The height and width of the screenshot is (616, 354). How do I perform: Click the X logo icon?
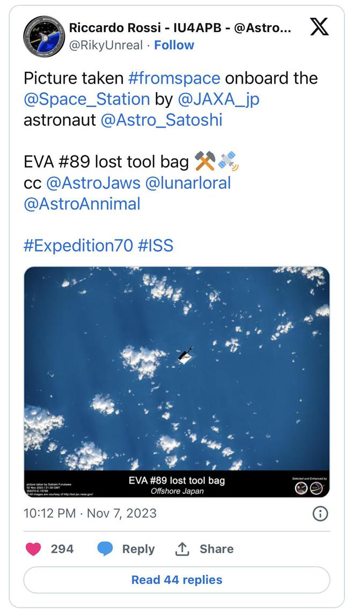coord(319,27)
